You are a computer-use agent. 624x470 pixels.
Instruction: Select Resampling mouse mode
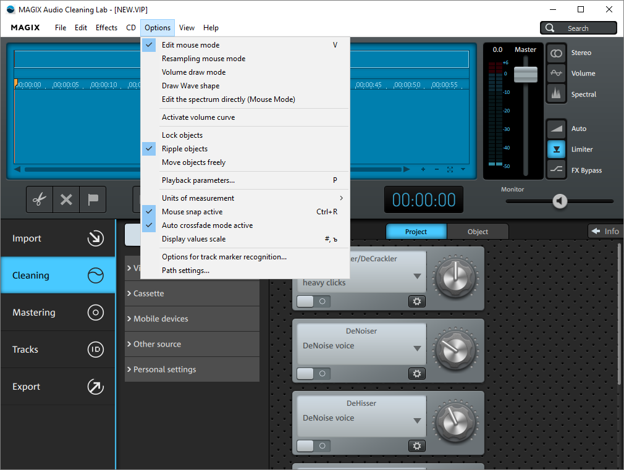[245, 59]
